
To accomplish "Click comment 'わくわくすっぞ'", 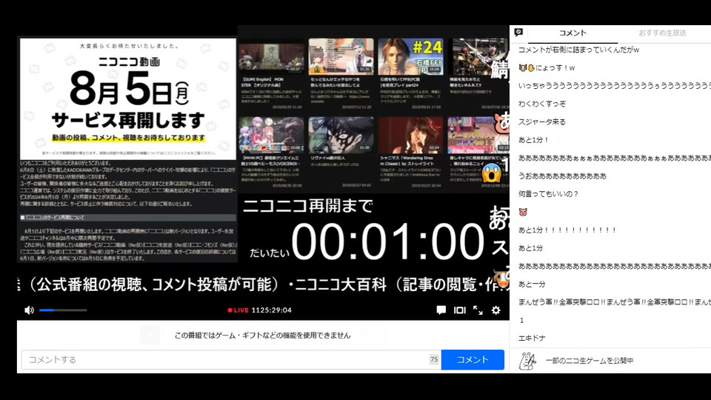I will point(542,104).
